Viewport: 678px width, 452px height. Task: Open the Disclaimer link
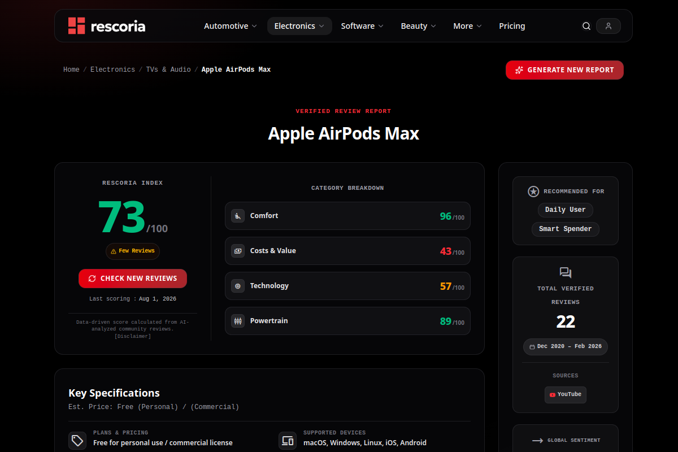133,336
